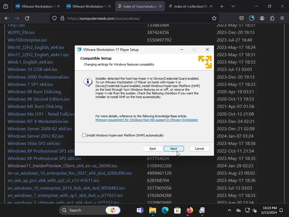Close the Index of /isos/windows tab
The width and height of the screenshot is (289, 217).
160,6
